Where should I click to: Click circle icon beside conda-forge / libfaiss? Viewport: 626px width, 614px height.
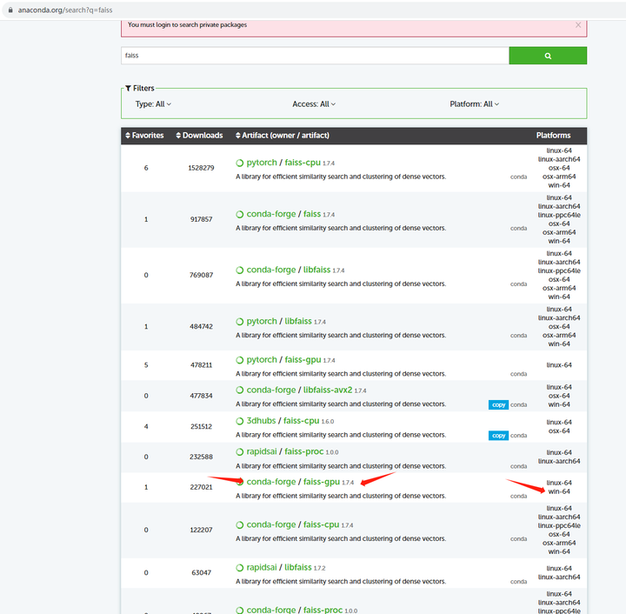point(240,270)
